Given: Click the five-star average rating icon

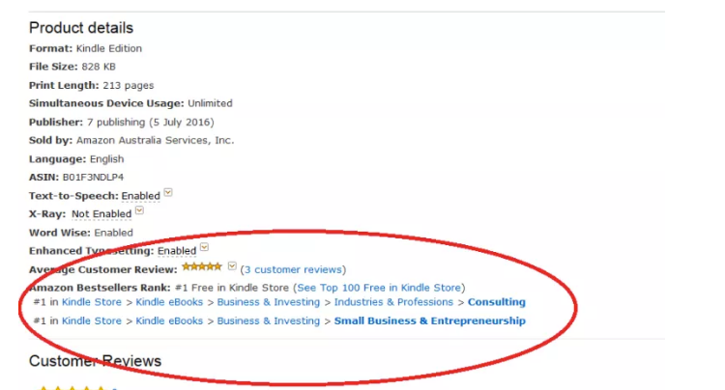Looking at the screenshot, I should point(202,266).
